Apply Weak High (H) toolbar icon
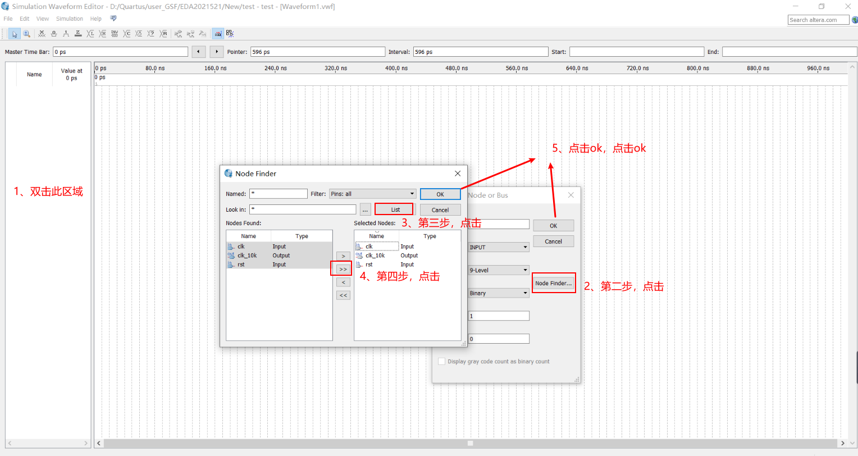This screenshot has width=858, height=456. [x=102, y=34]
